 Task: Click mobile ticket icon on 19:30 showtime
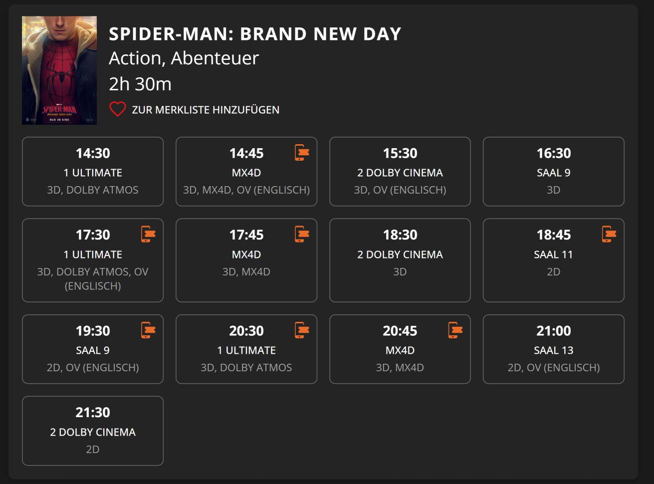(x=148, y=330)
